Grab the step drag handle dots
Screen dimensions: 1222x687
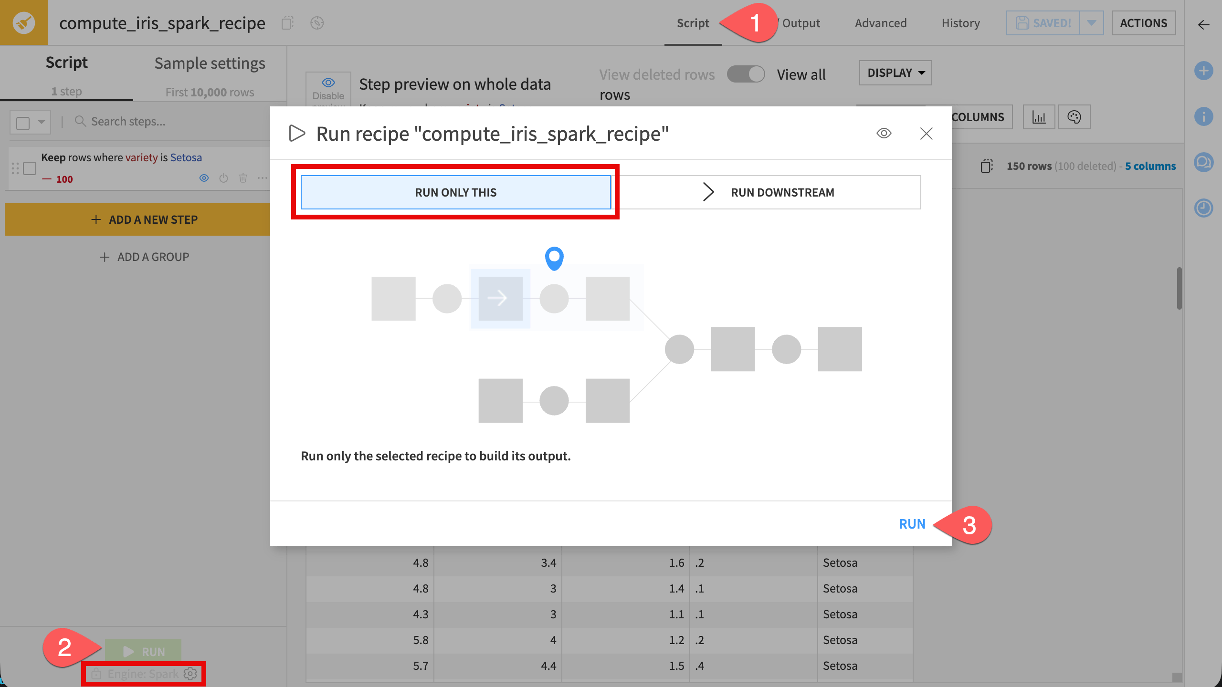click(15, 168)
